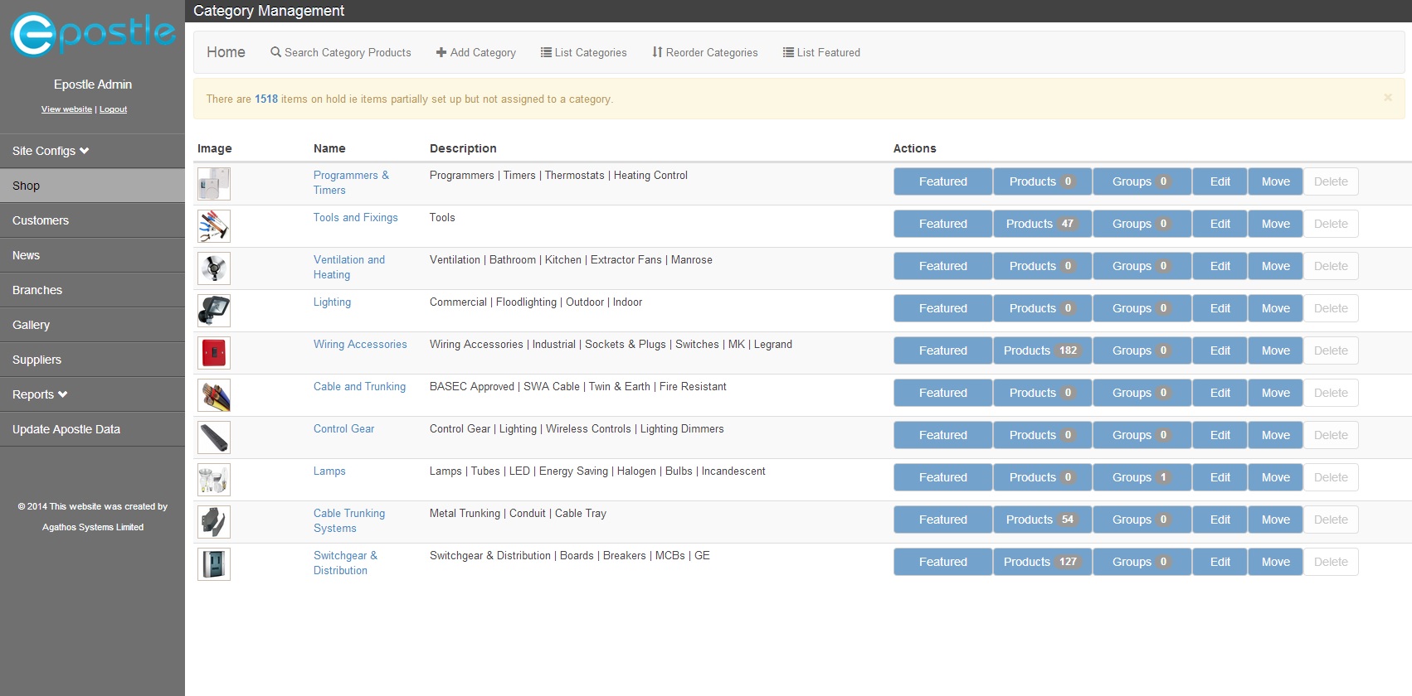
Task: View Products for Tools and Fixings
Action: point(1042,224)
